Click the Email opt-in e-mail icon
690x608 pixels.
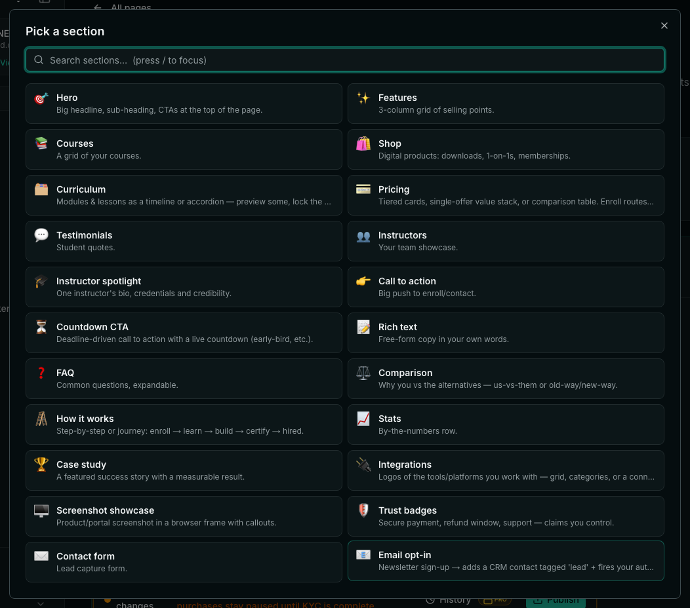coord(363,555)
